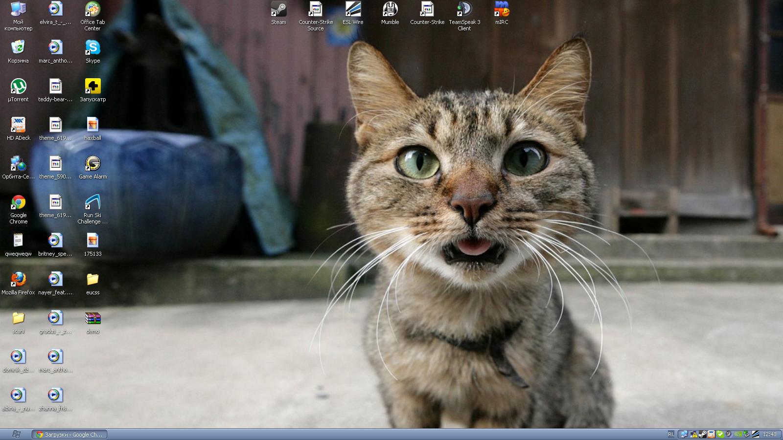
Task: Click the Корзина recycle bin icon
Action: (x=18, y=48)
